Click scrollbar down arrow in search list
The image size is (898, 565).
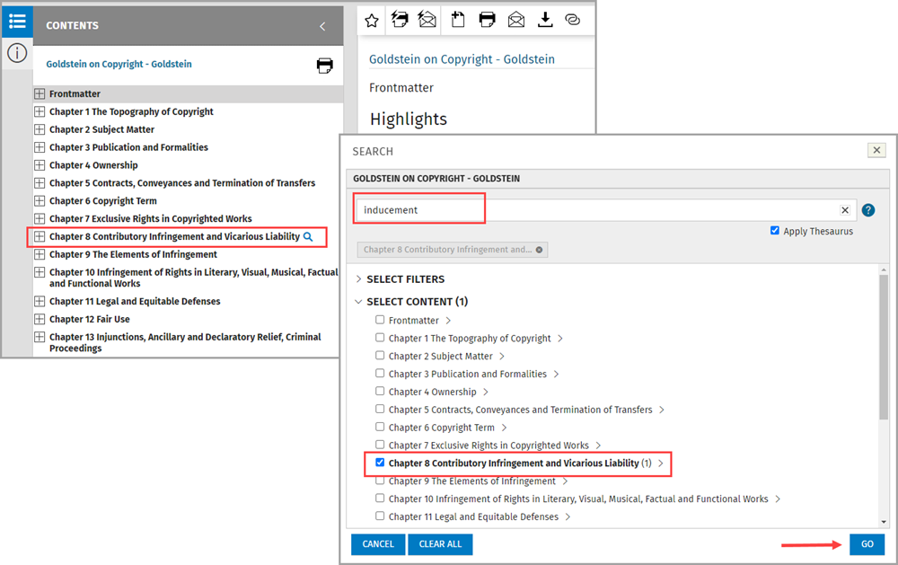[x=884, y=522]
